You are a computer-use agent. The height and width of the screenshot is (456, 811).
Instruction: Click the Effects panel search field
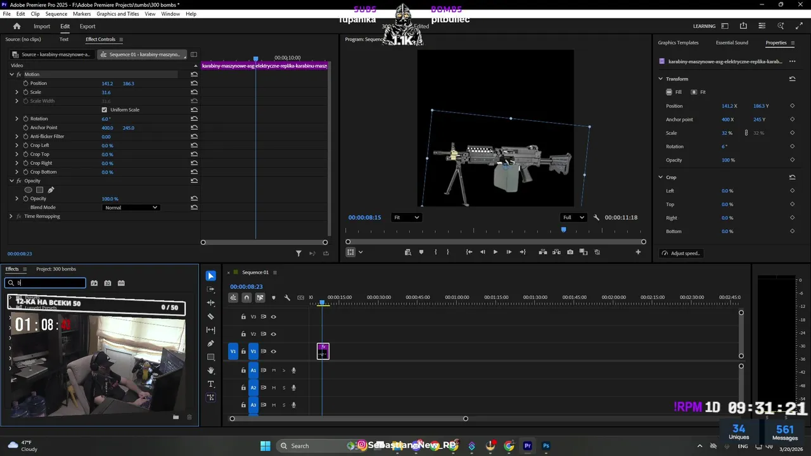click(x=45, y=283)
